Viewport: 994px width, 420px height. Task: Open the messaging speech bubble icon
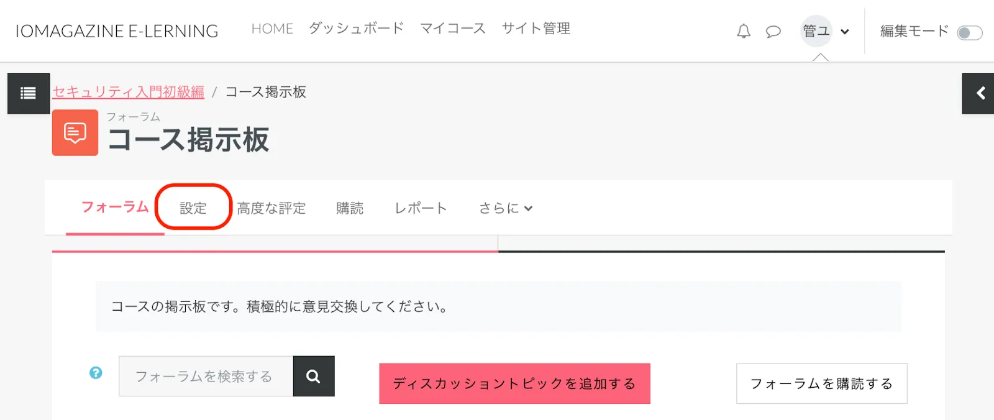point(773,31)
